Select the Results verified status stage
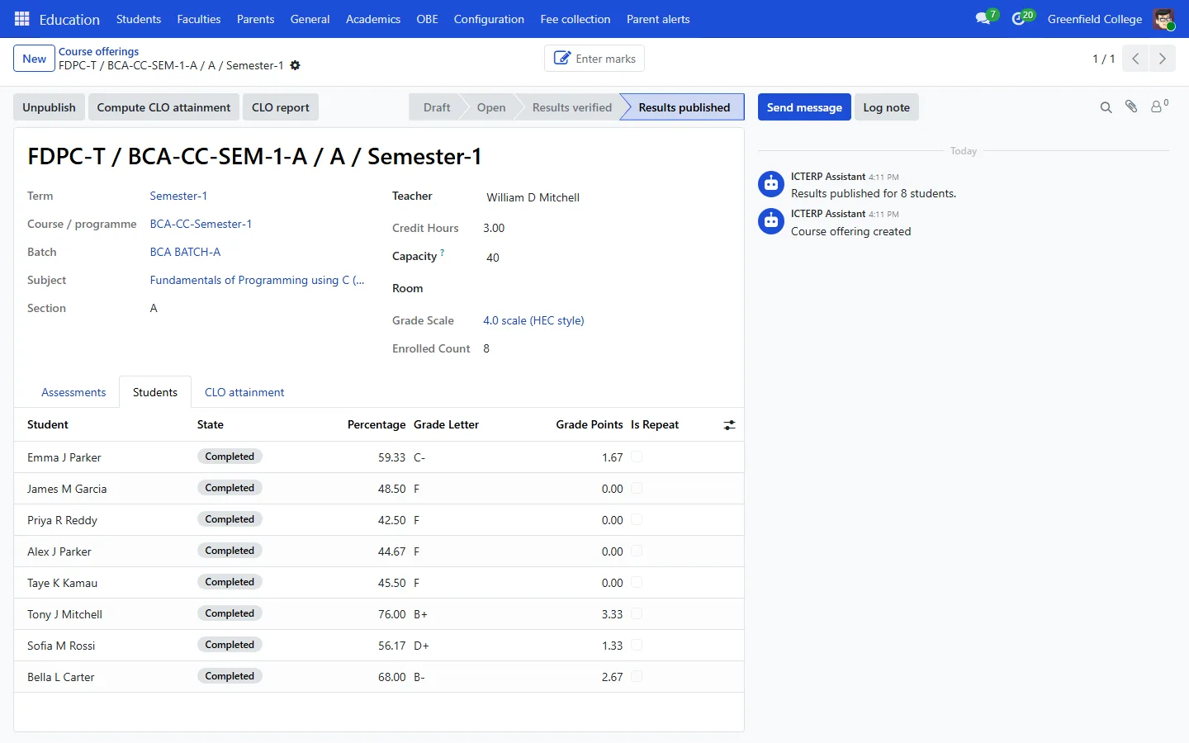Image resolution: width=1189 pixels, height=743 pixels. click(572, 107)
